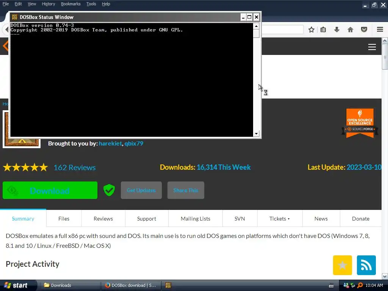
Task: Open the Edit menu
Action: point(18,4)
